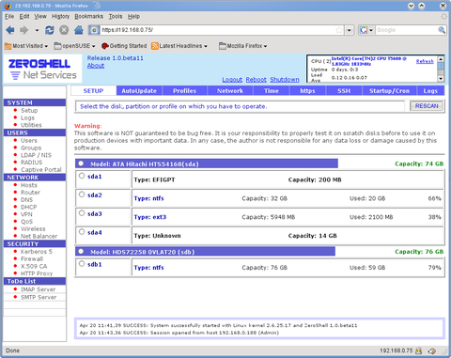Select the sdb1 partition radio button
Viewport: 451px width, 358px height.
82,264
